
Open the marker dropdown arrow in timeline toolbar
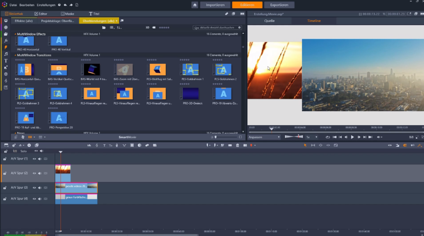(x=255, y=145)
